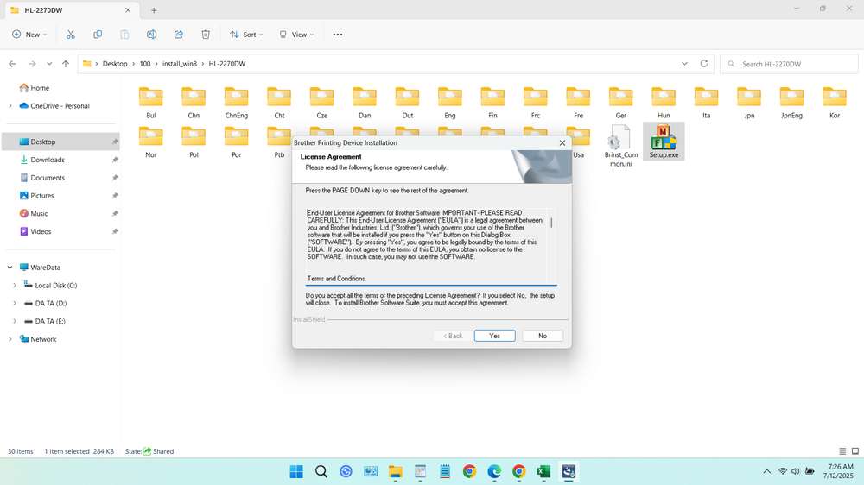Viewport: 864px width, 485px height.
Task: Select the Kor folder
Action: tap(835, 103)
